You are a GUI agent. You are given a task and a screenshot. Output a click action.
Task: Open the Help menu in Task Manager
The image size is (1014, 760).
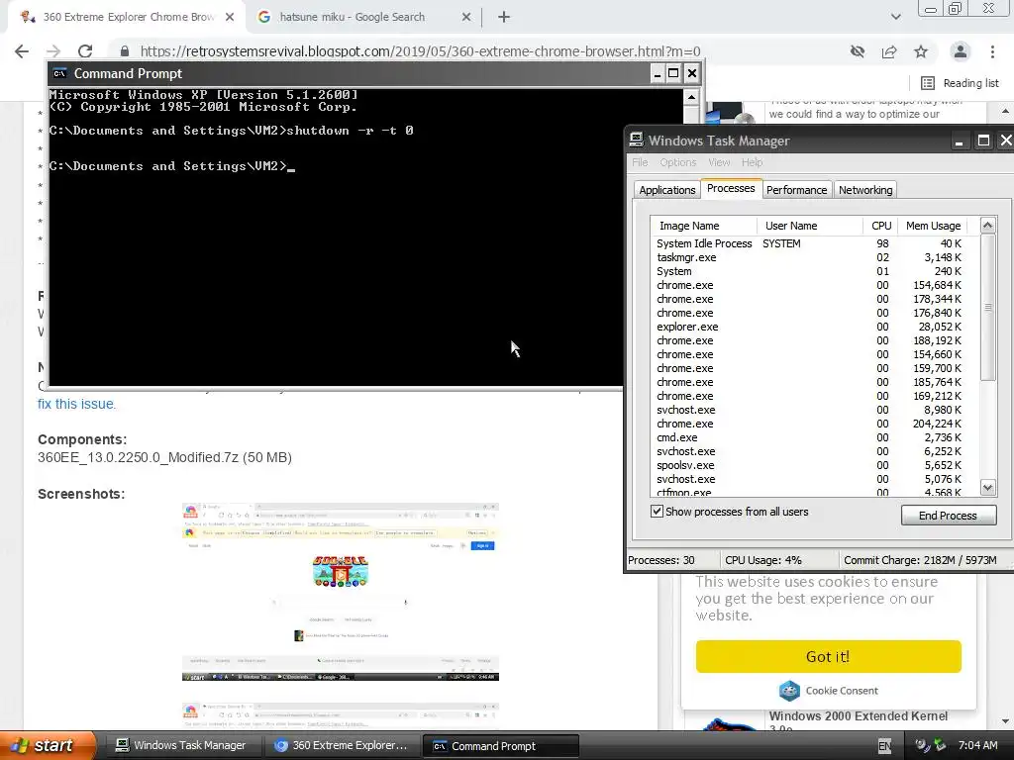point(752,162)
